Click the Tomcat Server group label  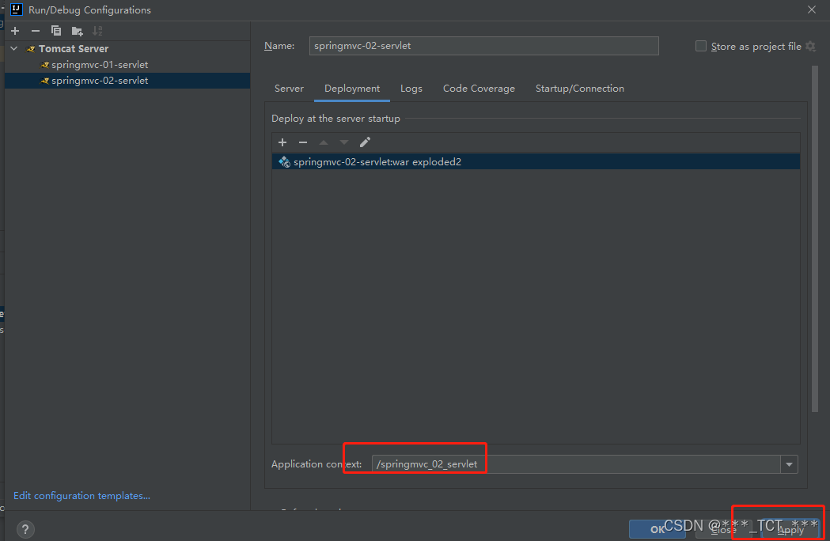pos(74,49)
